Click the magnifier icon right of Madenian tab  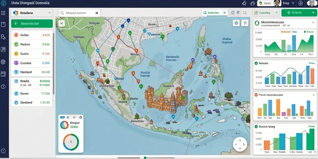tap(245, 13)
